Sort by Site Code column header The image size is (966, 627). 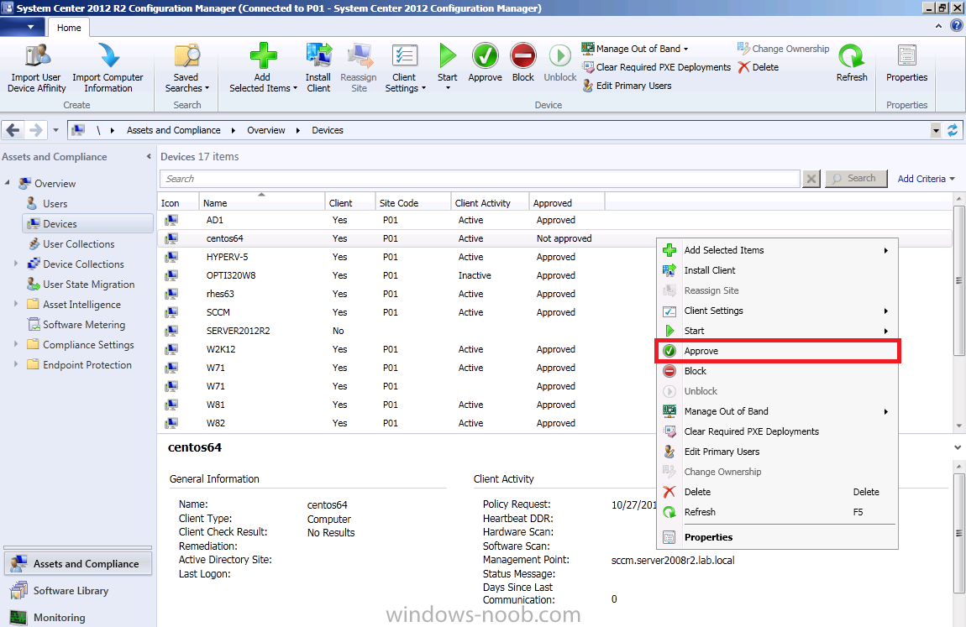tap(412, 202)
